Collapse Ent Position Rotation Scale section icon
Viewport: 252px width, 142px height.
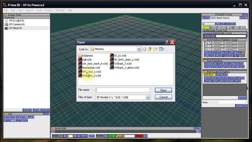click(204, 39)
